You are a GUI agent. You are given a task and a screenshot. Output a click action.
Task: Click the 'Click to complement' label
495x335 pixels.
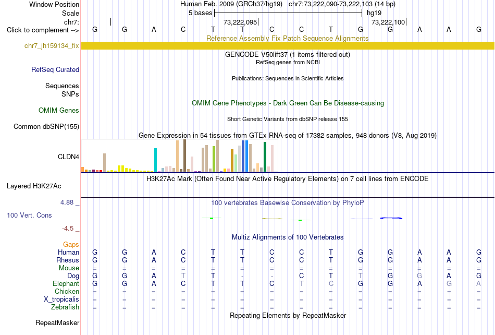[x=43, y=30]
